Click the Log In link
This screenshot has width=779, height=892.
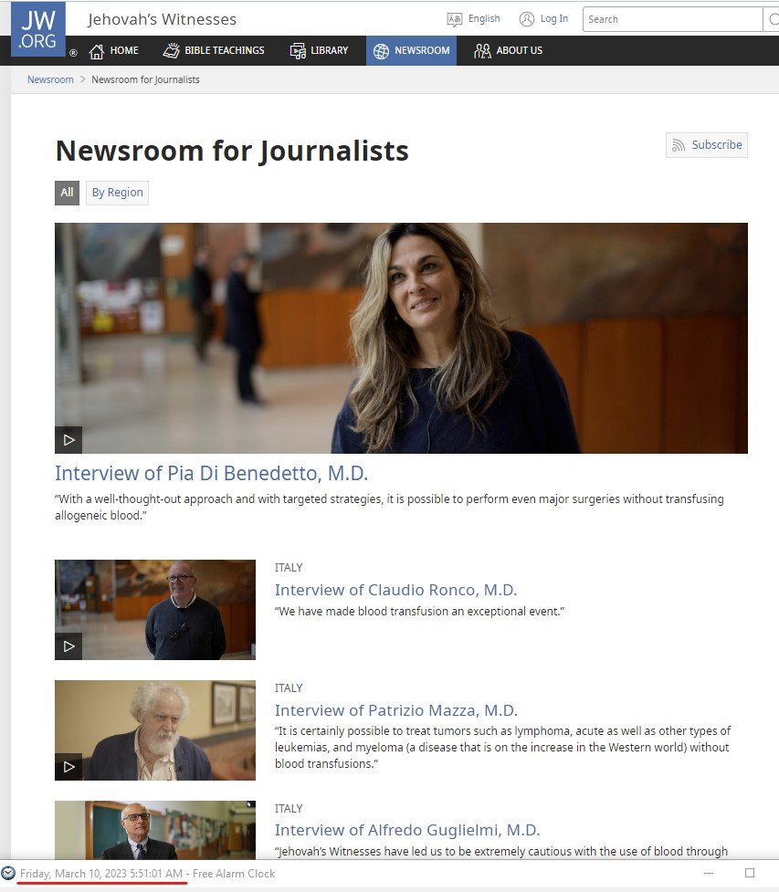554,19
